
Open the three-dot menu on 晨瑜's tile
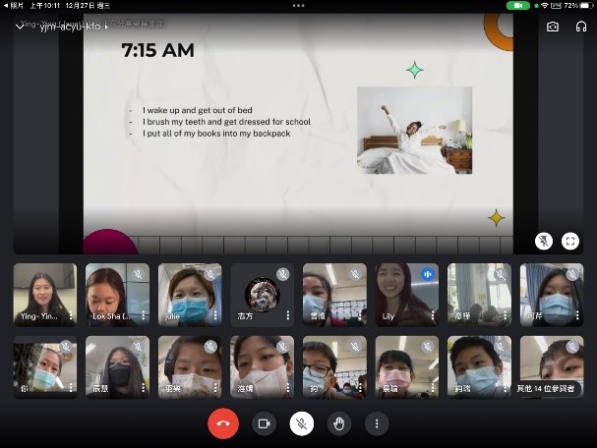(433, 387)
